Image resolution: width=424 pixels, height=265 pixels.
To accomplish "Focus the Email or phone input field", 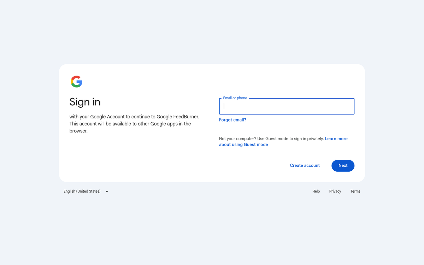I will click(287, 106).
